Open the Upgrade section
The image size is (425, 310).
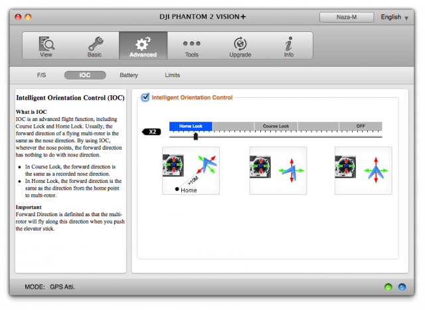(x=240, y=46)
